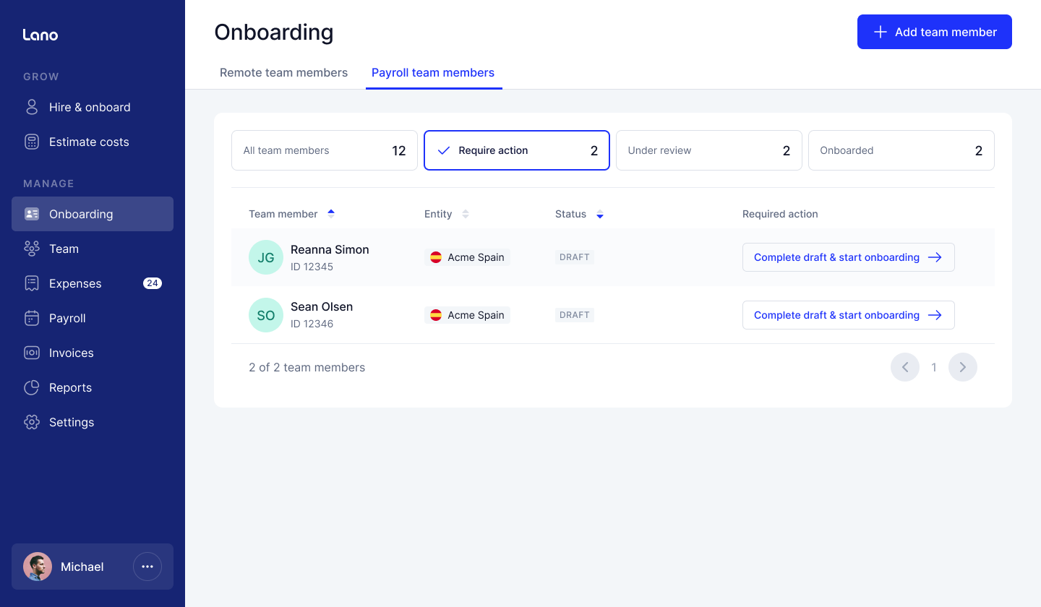1041x607 pixels.
Task: Open the Team section via its people icon
Action: [x=32, y=249]
